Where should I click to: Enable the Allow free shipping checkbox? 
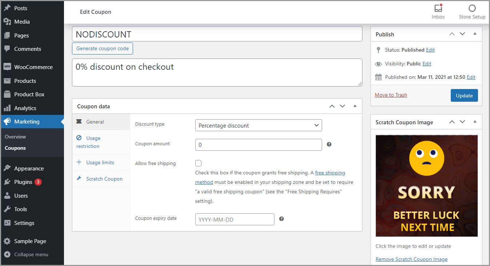pyautogui.click(x=198, y=163)
